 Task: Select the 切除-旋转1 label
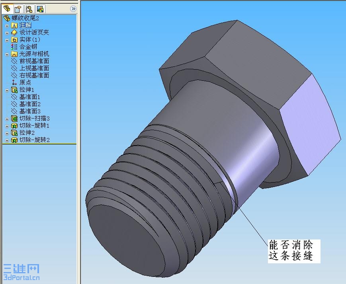[x=34, y=125]
